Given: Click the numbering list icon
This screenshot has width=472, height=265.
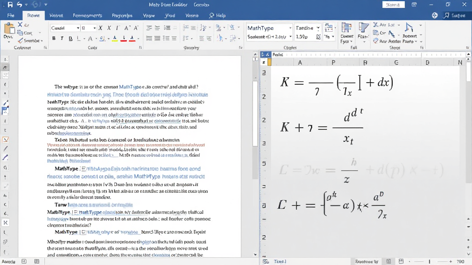Looking at the screenshot, I should pos(157,28).
